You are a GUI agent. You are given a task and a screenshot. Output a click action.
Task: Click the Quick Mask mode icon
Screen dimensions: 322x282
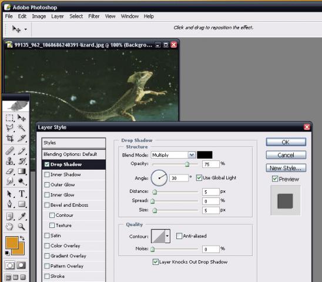[21, 266]
